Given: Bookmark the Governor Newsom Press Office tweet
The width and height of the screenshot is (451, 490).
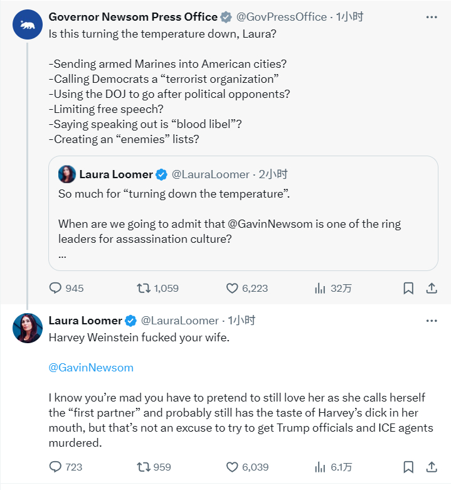Looking at the screenshot, I should coord(408,288).
